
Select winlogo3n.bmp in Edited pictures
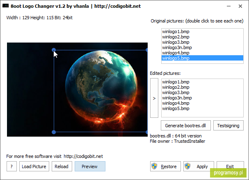[x=202, y=98]
